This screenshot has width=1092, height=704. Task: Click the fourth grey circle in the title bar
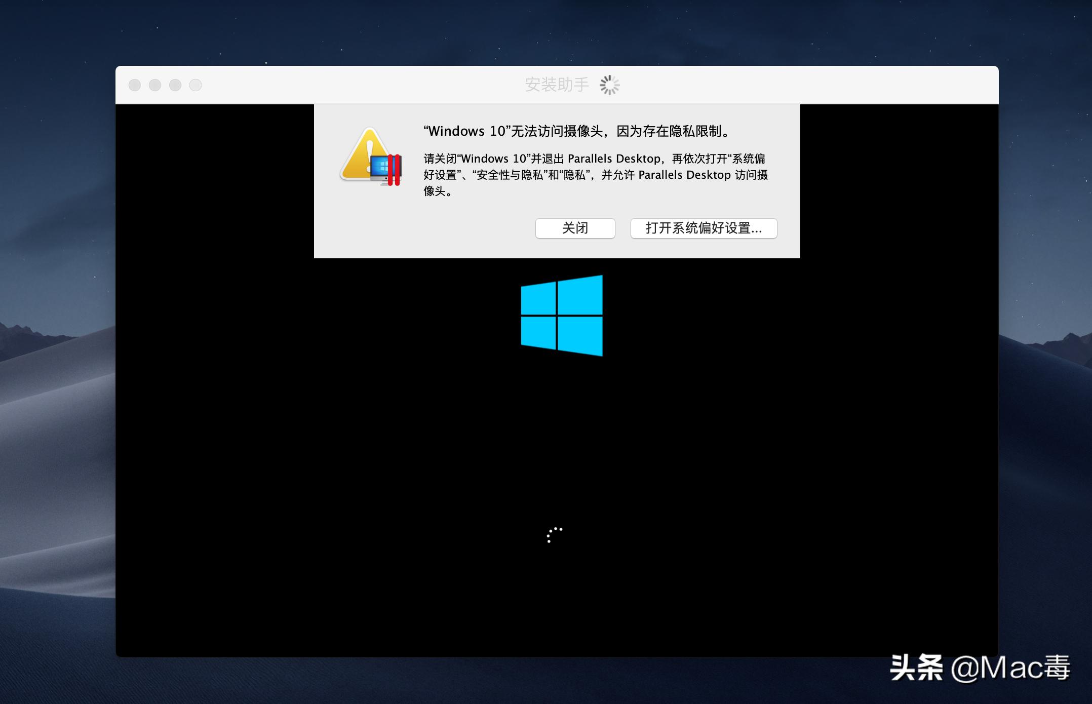pos(196,85)
